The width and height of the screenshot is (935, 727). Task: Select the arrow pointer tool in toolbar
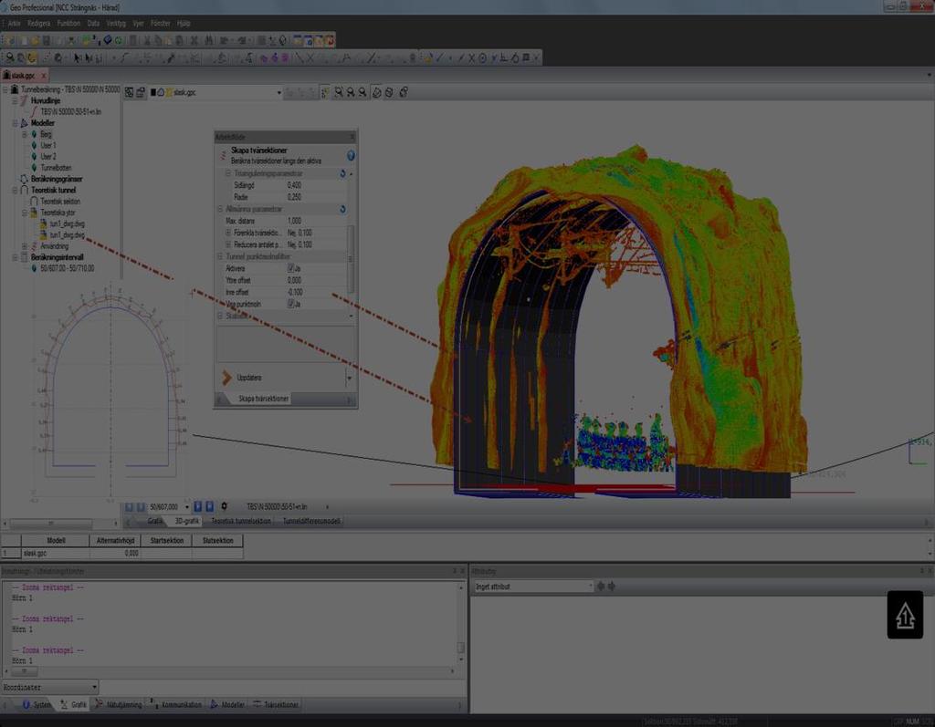(x=77, y=57)
